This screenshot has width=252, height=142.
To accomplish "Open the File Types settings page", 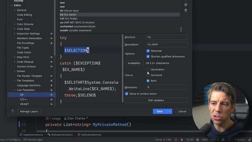I will click(x=23, y=48).
